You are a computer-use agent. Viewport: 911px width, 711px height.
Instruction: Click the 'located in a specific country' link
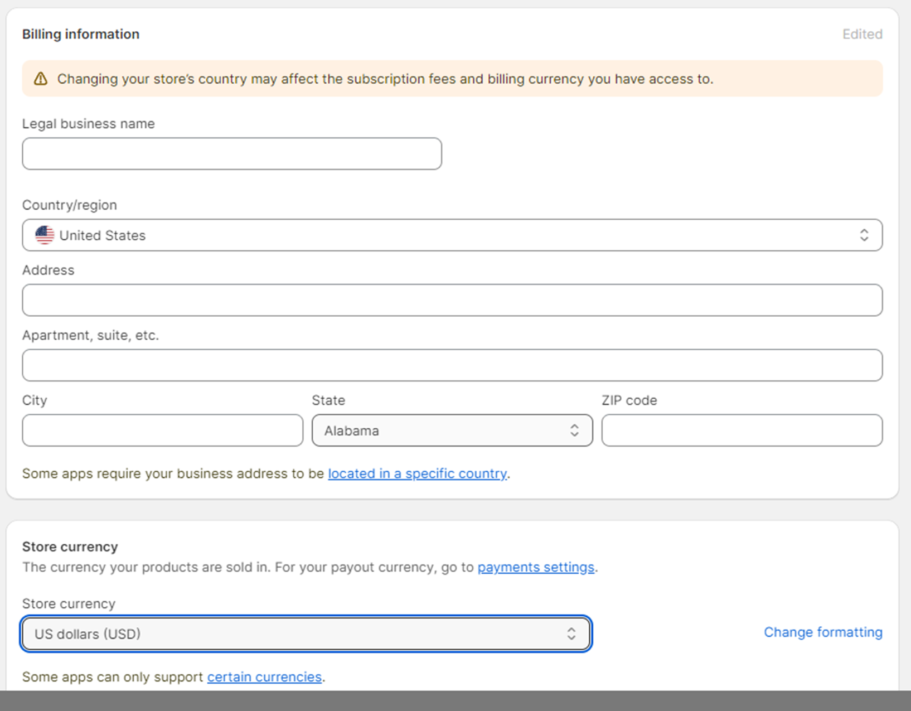(418, 473)
